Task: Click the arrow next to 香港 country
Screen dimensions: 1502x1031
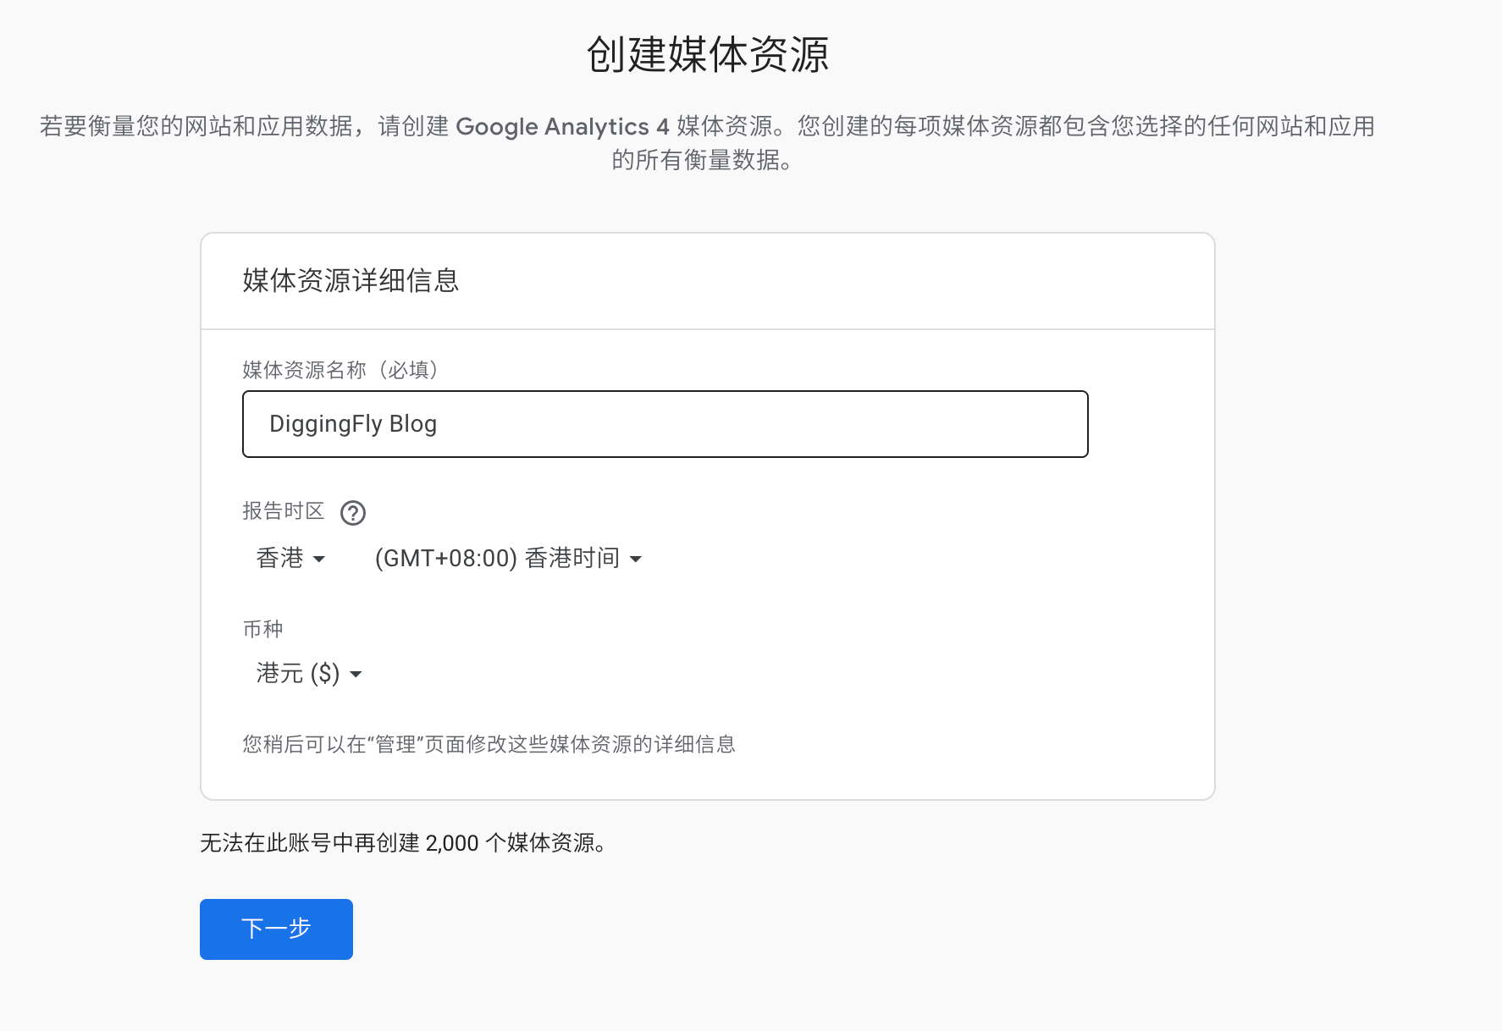Action: point(319,560)
